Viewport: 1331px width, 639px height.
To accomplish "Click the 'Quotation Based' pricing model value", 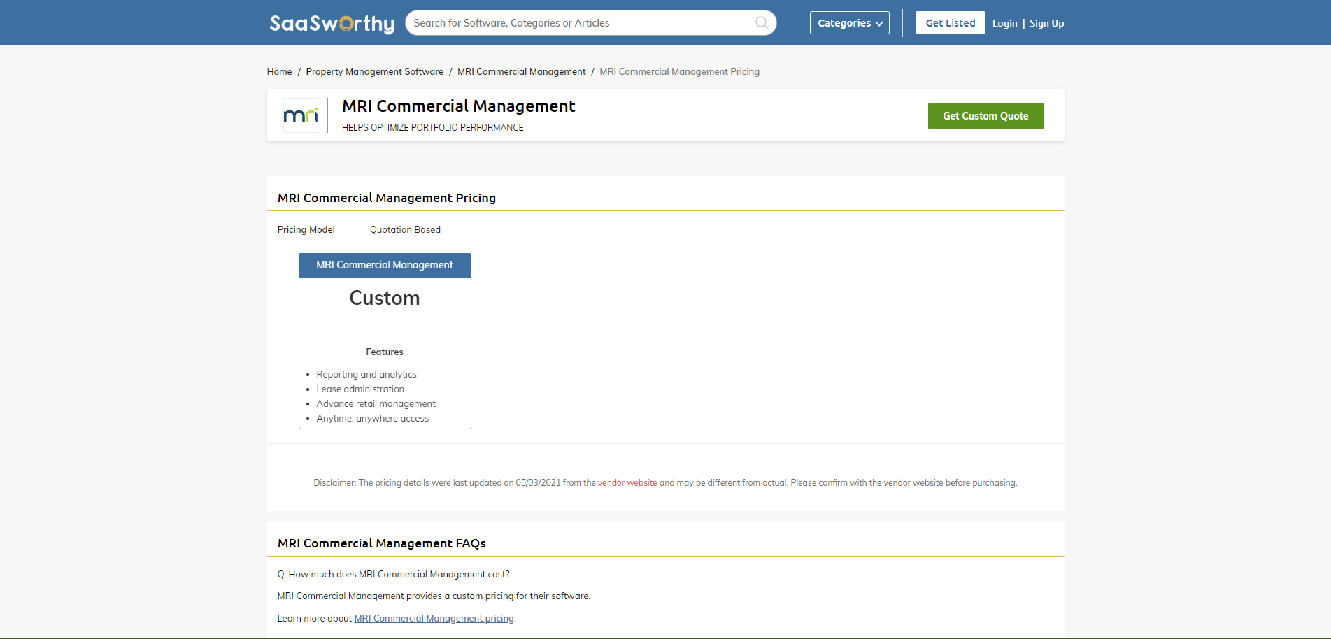I will (405, 229).
